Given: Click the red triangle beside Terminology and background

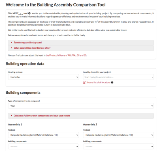Looking at the screenshot, I should (x=11, y=43).
